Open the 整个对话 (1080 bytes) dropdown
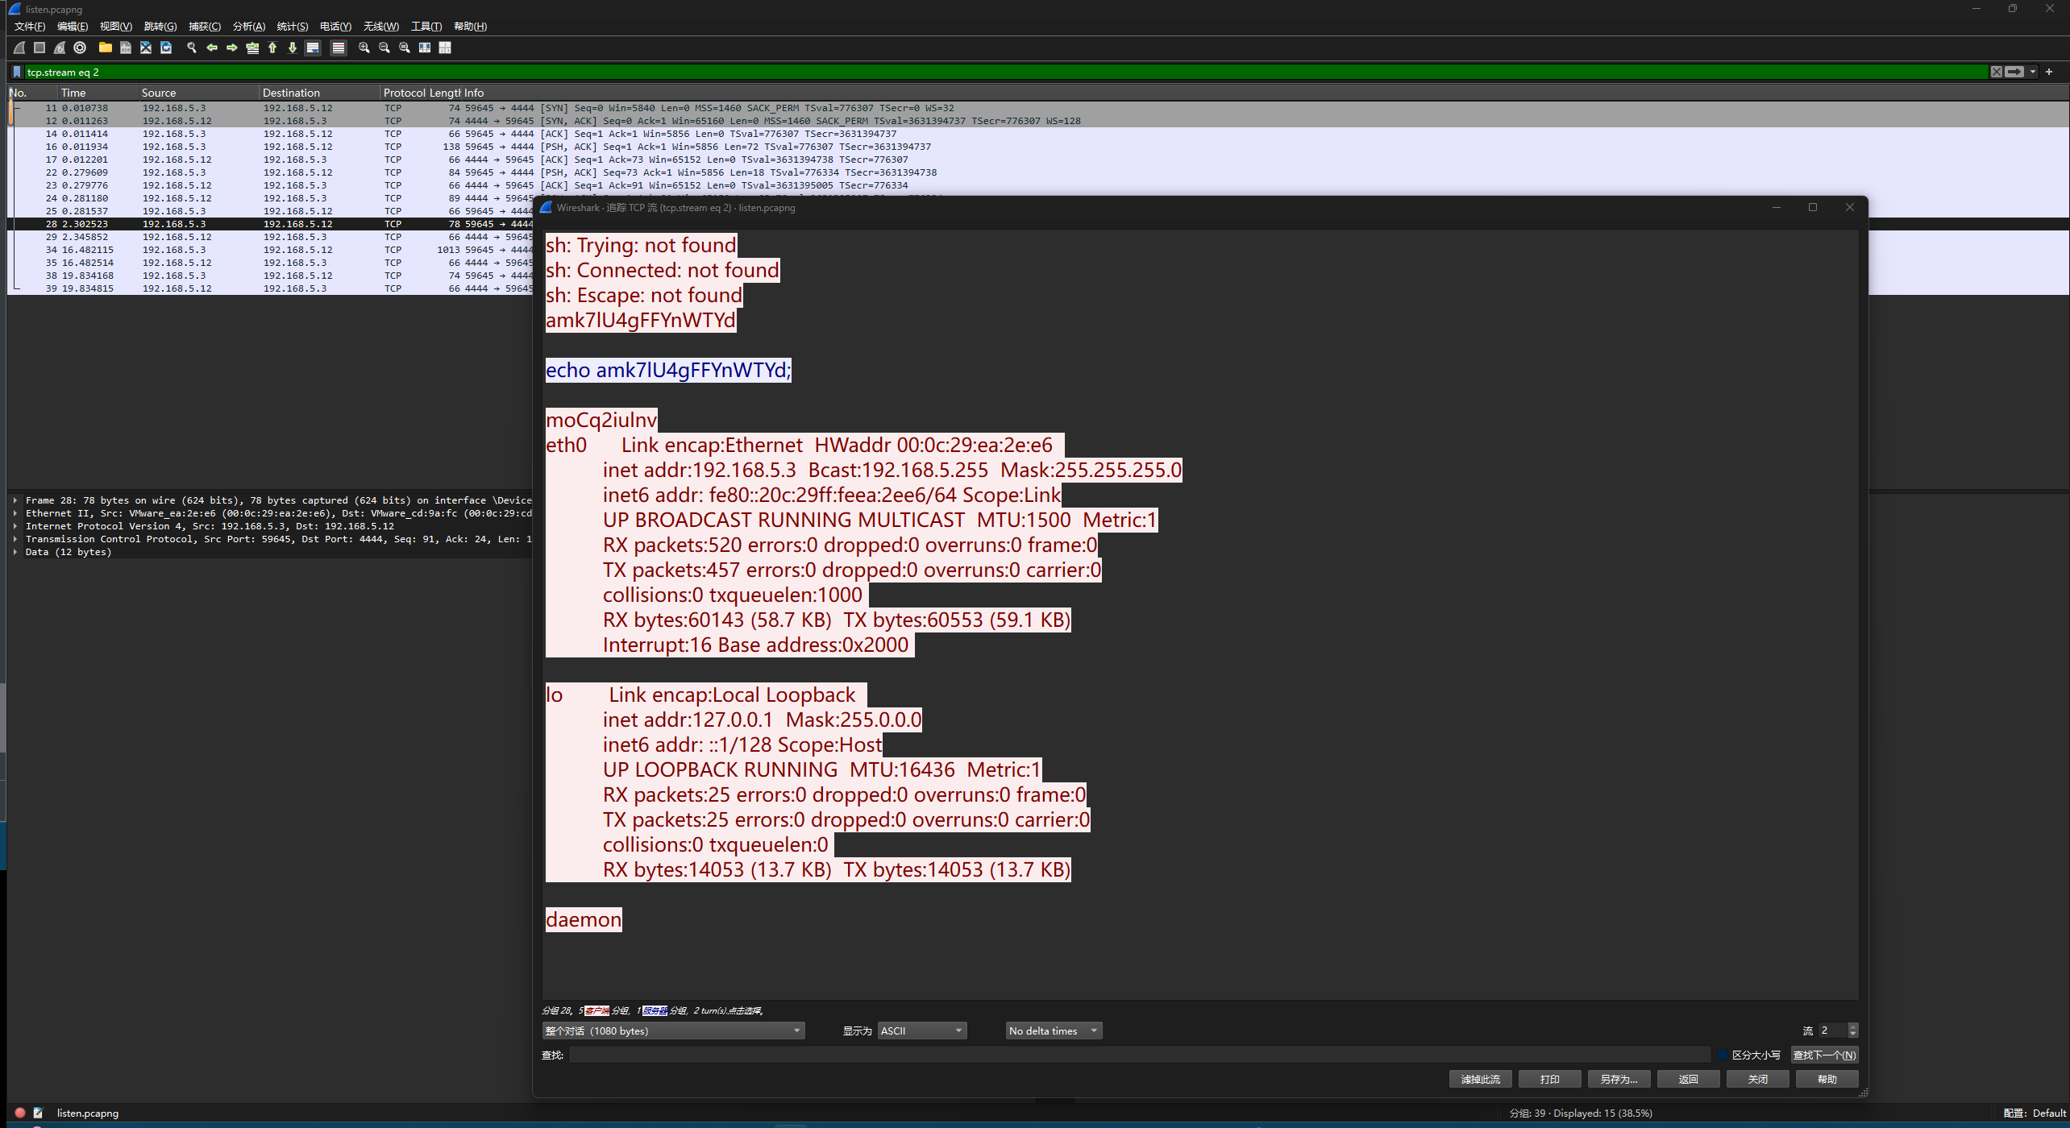 pos(673,1031)
